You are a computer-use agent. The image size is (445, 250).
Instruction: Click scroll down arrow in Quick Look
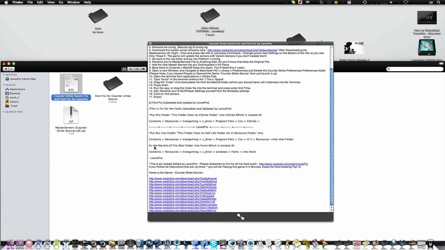tap(331, 210)
